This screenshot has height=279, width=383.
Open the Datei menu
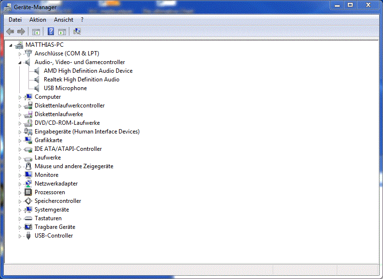coord(15,20)
